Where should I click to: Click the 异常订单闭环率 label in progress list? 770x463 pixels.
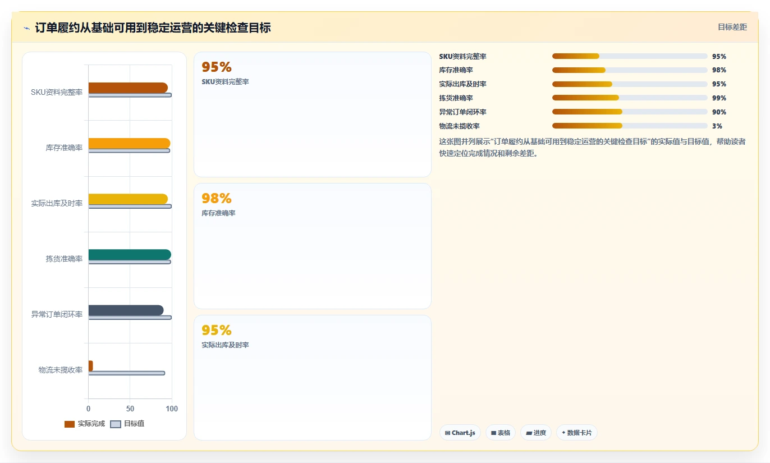(x=463, y=112)
